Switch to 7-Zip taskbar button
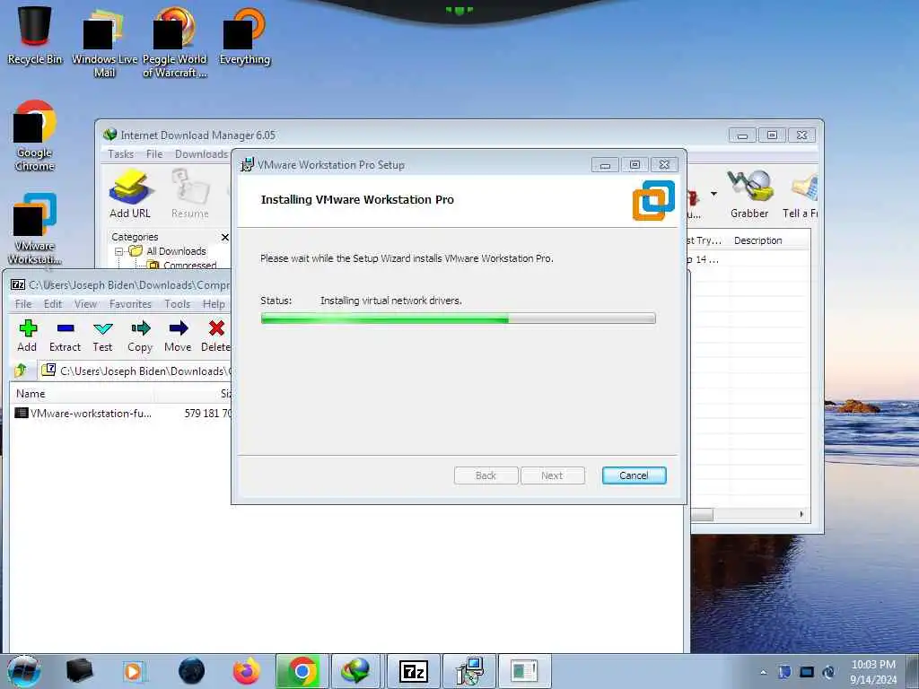Image resolution: width=919 pixels, height=689 pixels. pyautogui.click(x=413, y=671)
